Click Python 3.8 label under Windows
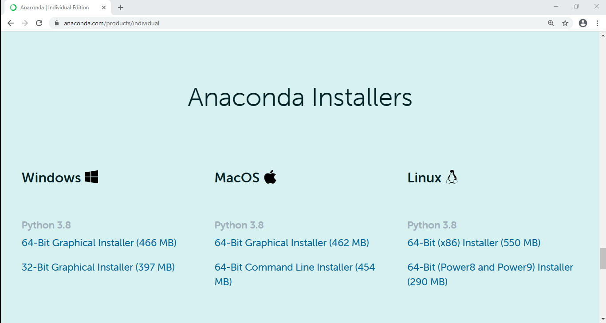Viewport: 606px width, 323px height. pyautogui.click(x=46, y=225)
